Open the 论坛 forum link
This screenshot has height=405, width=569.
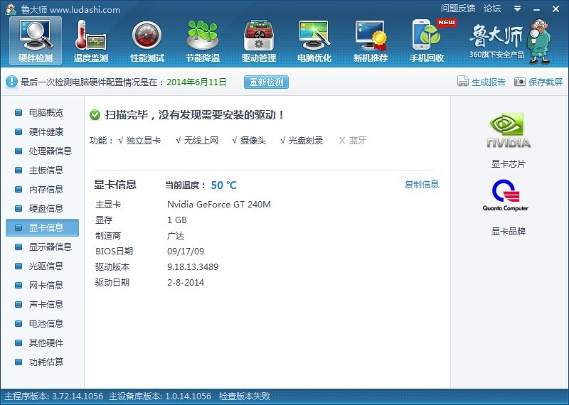492,9
